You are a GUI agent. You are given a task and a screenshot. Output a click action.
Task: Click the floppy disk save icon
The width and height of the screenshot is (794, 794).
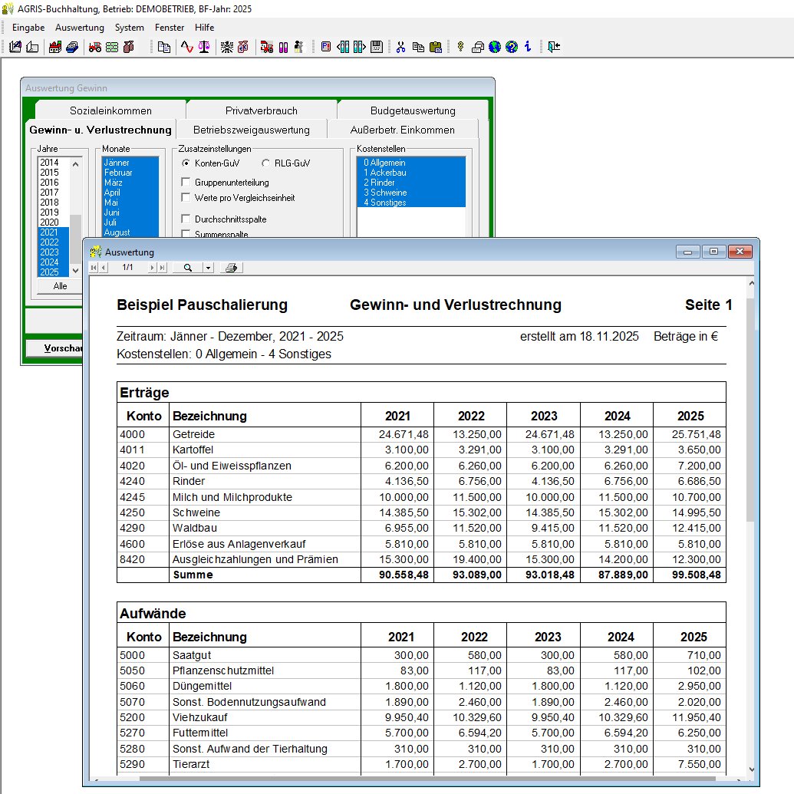click(x=376, y=47)
